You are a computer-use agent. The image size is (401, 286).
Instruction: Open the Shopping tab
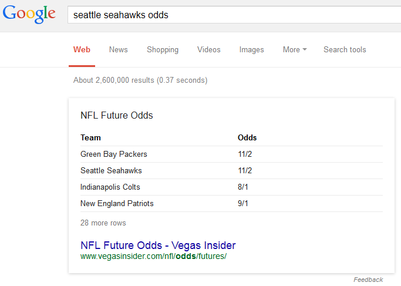[x=163, y=50]
